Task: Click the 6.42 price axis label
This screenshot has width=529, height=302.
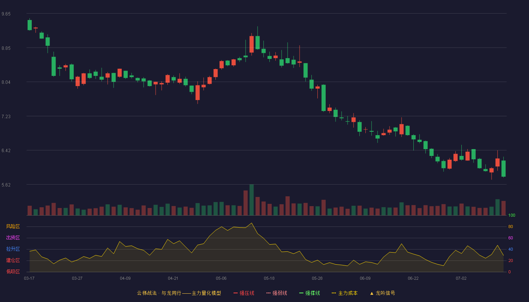Action: pyautogui.click(x=6, y=151)
